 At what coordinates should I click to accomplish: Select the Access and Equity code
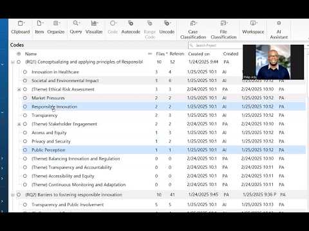tap(49, 133)
